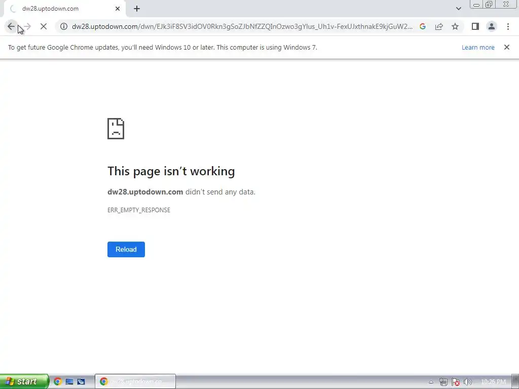Stop loading the page
This screenshot has width=519, height=389.
click(x=44, y=26)
